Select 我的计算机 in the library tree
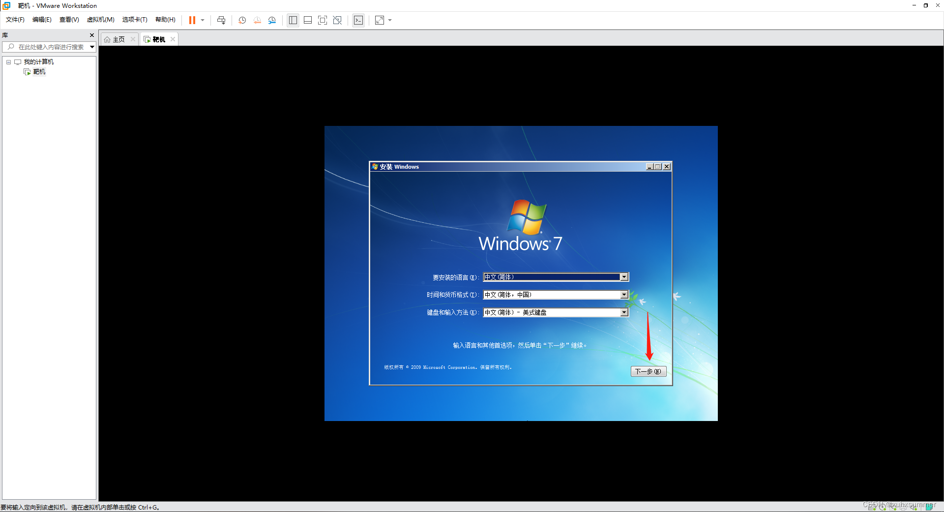This screenshot has width=944, height=512. point(39,62)
